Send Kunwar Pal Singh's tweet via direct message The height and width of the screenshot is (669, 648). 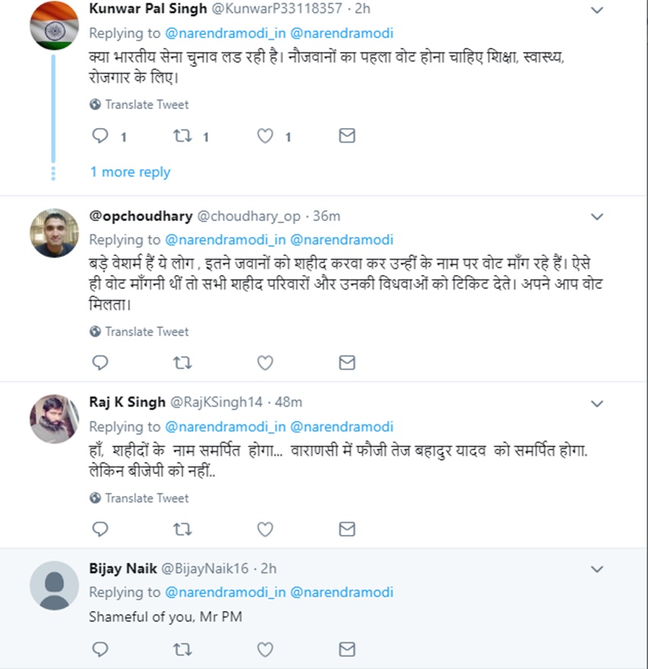(x=347, y=136)
